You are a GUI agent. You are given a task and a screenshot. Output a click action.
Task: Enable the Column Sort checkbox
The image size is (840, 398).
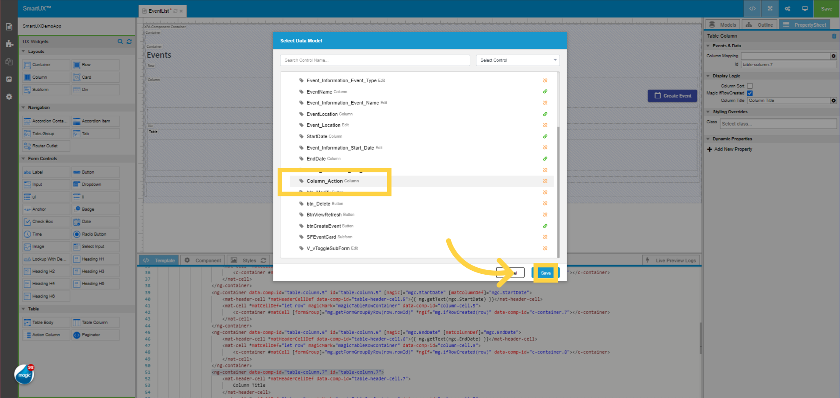(750, 86)
